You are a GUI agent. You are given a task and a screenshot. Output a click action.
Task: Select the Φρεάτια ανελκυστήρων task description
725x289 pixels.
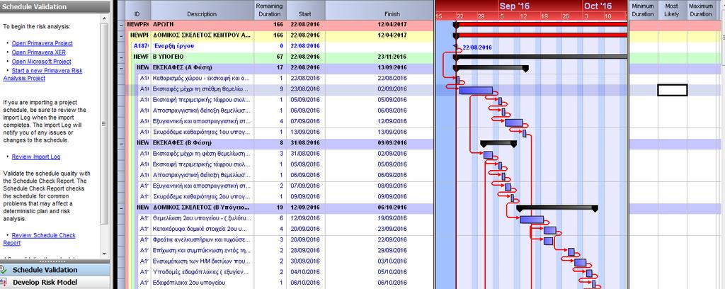click(x=202, y=239)
